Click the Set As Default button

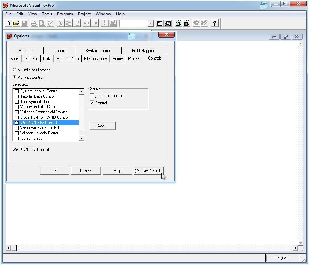pos(149,171)
